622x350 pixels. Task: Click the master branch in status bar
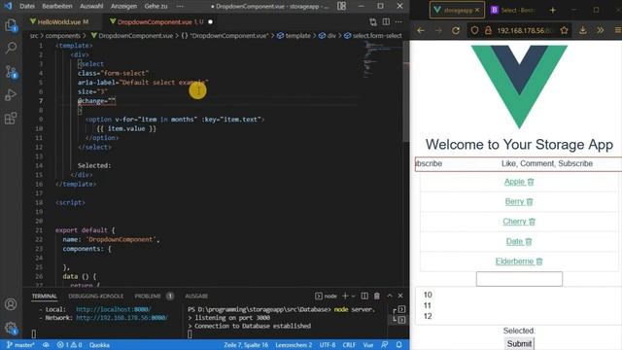[x=20, y=345]
